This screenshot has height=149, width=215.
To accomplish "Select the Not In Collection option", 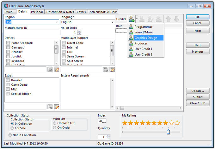I will [10, 135].
